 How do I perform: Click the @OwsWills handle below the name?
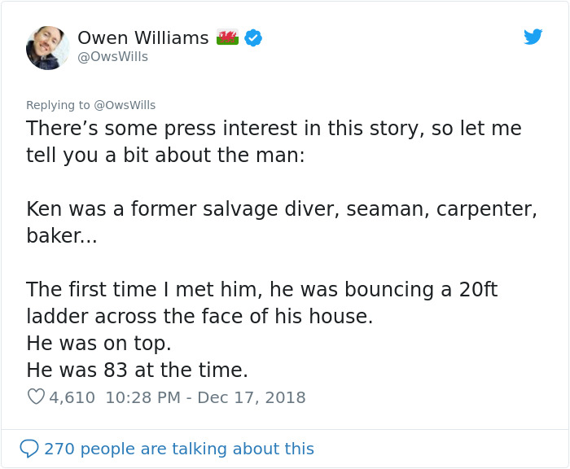pos(112,56)
